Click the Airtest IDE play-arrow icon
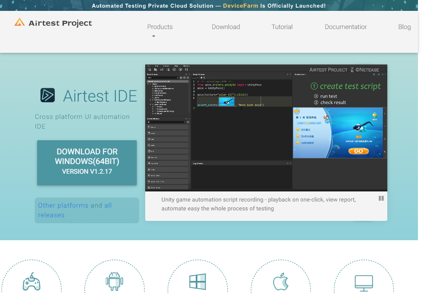 pos(48,95)
